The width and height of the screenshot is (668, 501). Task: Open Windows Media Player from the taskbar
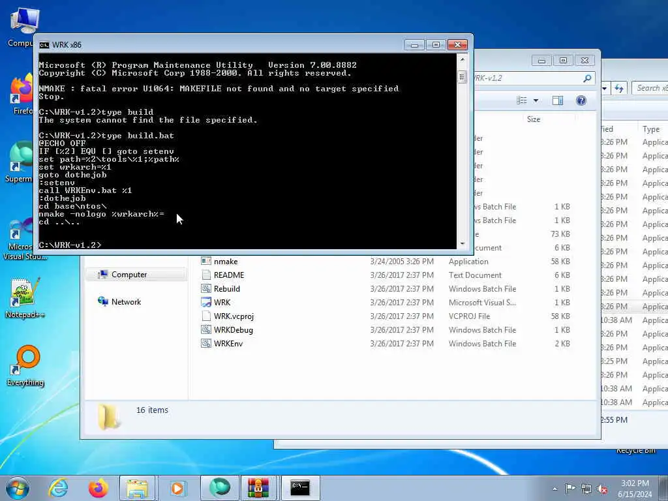[177, 488]
